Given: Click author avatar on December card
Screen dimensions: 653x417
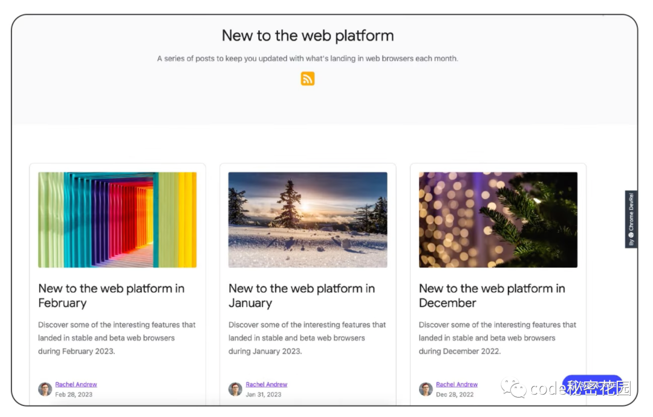Looking at the screenshot, I should pyautogui.click(x=426, y=389).
